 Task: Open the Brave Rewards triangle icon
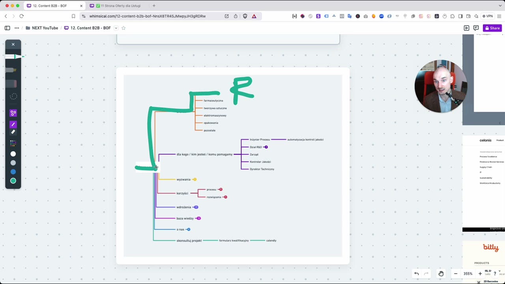[254, 16]
